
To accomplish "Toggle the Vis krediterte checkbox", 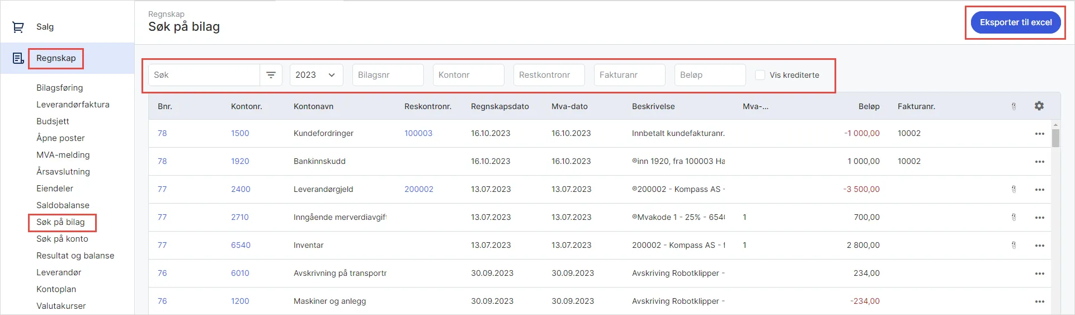I will coord(760,75).
